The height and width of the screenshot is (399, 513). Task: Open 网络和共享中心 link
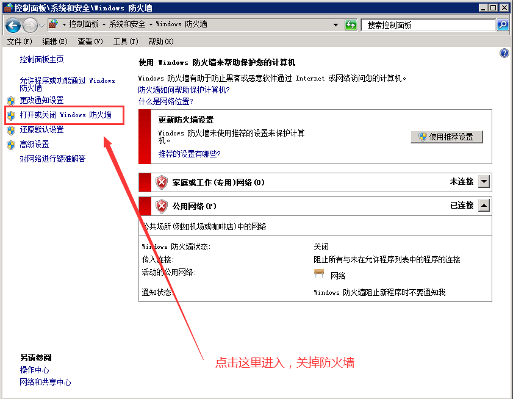click(45, 382)
